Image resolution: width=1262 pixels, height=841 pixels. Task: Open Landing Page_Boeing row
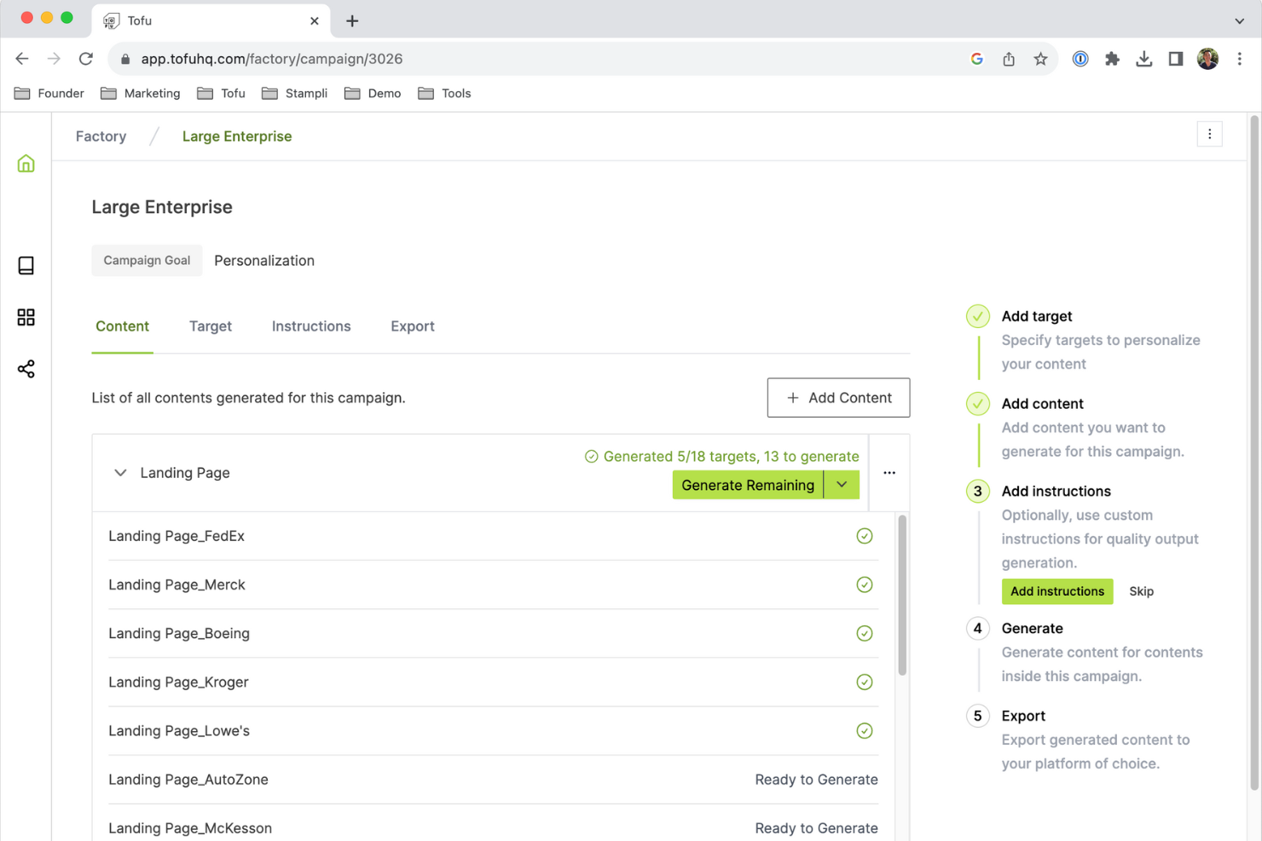(x=493, y=633)
